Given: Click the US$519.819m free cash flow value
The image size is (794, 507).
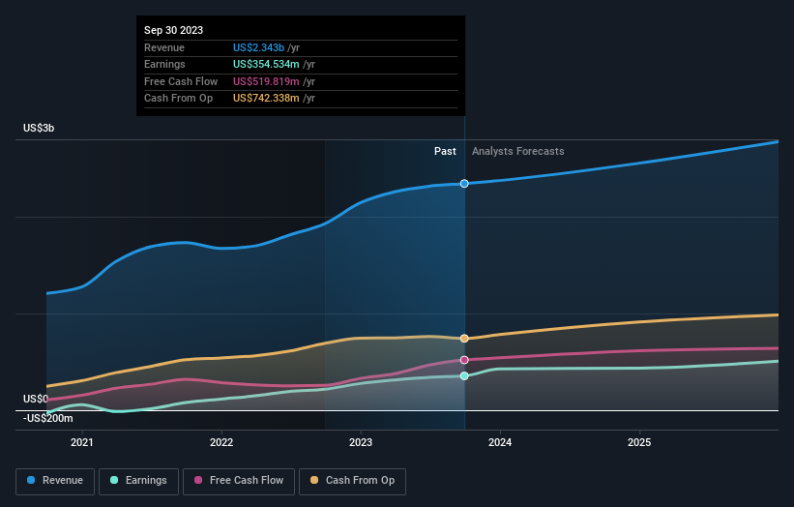Looking at the screenshot, I should pos(266,81).
